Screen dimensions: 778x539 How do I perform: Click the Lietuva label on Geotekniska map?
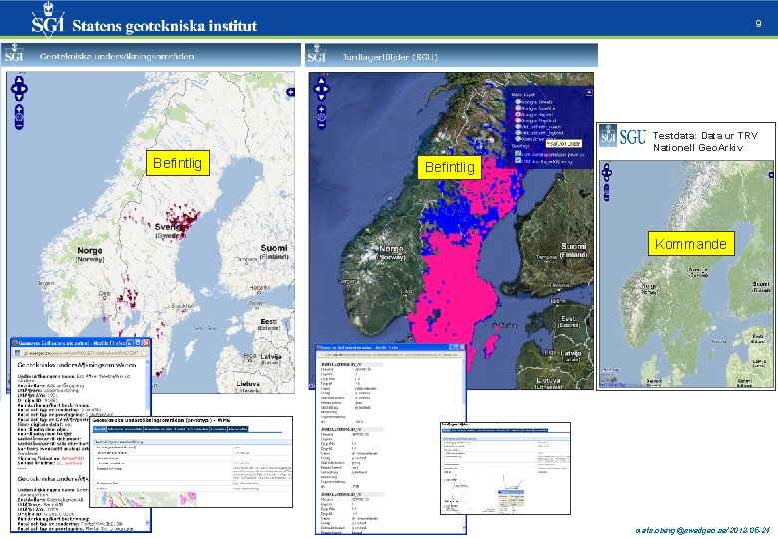pos(248,384)
